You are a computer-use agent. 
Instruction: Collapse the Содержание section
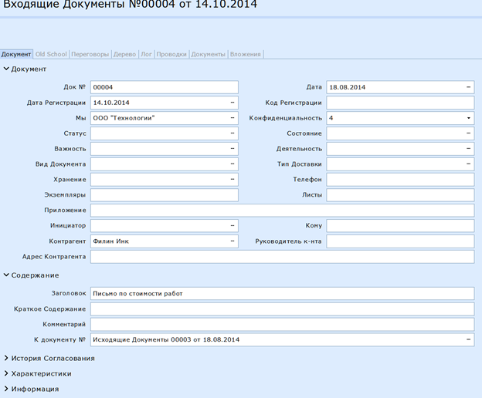point(6,275)
